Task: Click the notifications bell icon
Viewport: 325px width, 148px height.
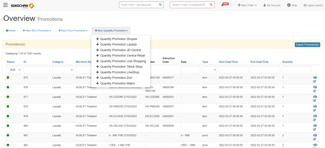Action: (222, 5)
